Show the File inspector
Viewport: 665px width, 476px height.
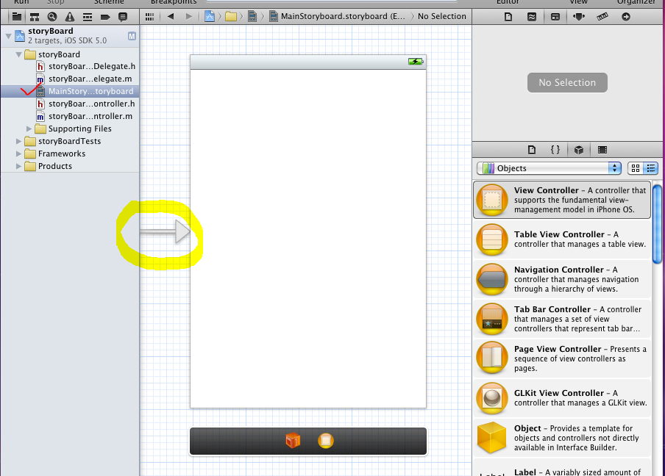point(508,17)
